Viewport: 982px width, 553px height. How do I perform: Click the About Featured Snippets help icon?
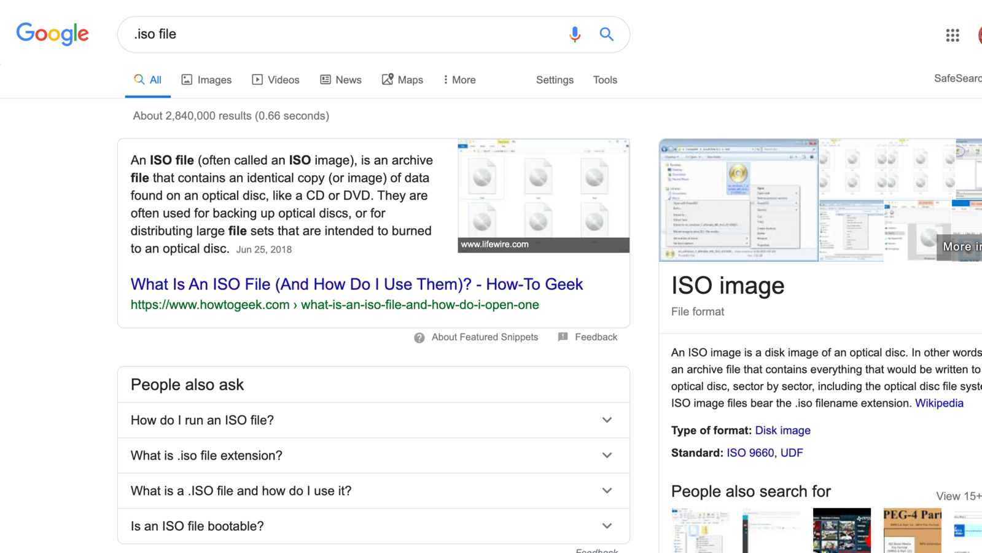419,337
